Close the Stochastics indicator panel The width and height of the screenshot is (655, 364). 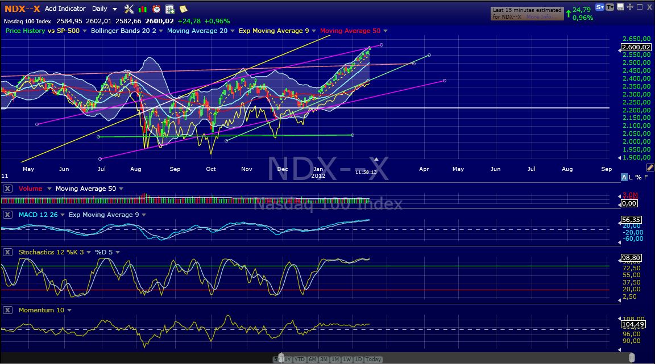pyautogui.click(x=7, y=252)
